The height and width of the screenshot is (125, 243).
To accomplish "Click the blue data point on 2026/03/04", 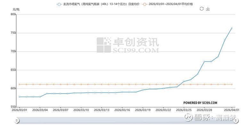I will click(40, 97).
